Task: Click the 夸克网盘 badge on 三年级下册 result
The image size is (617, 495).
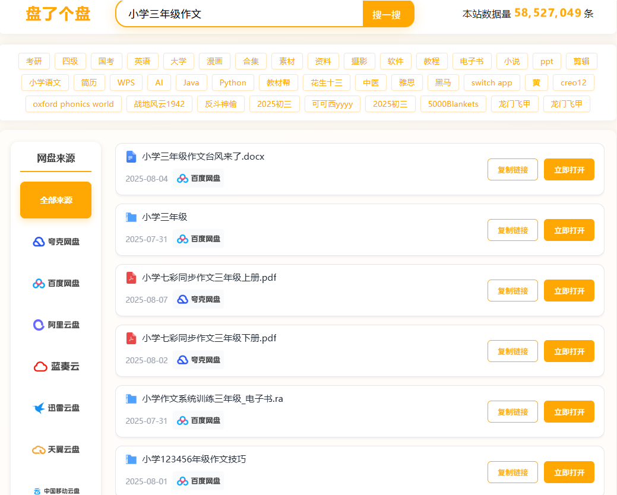Action: click(x=198, y=359)
